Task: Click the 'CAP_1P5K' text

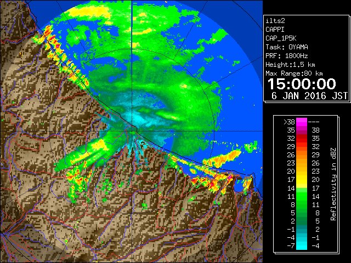Action: (281, 38)
